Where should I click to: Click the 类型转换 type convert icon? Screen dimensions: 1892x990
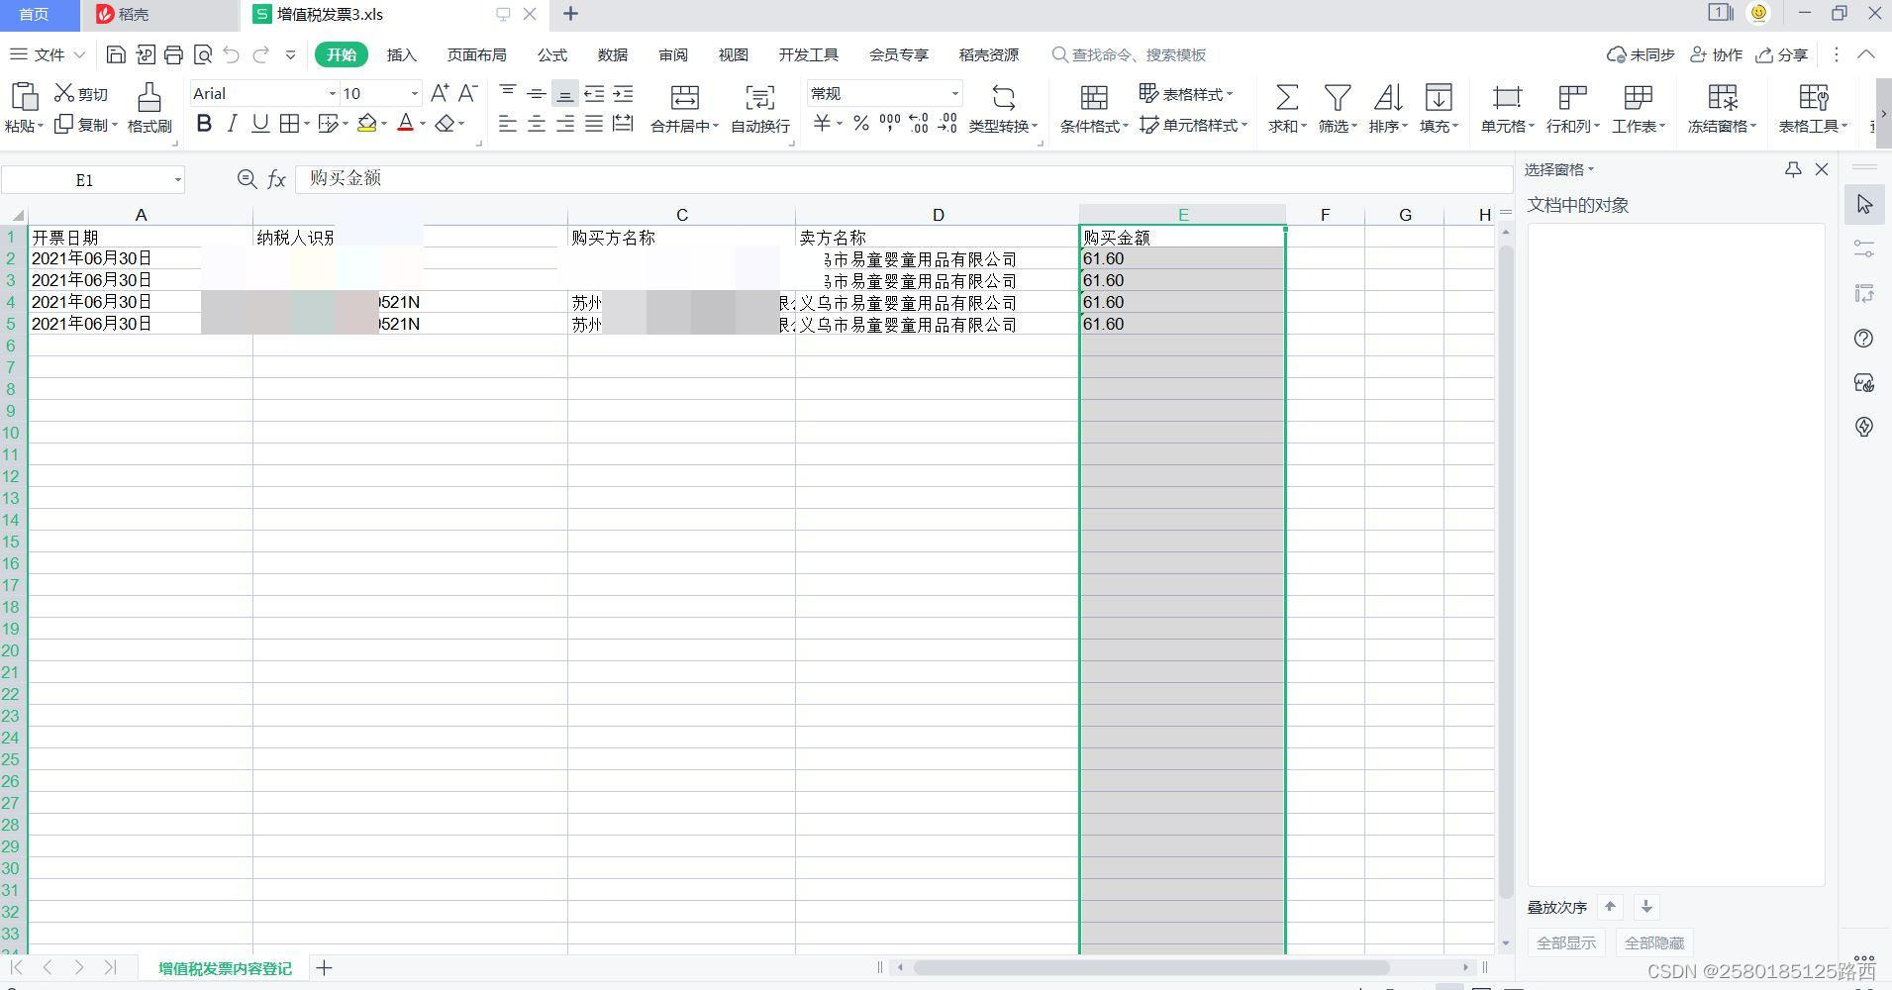coord(1003,97)
